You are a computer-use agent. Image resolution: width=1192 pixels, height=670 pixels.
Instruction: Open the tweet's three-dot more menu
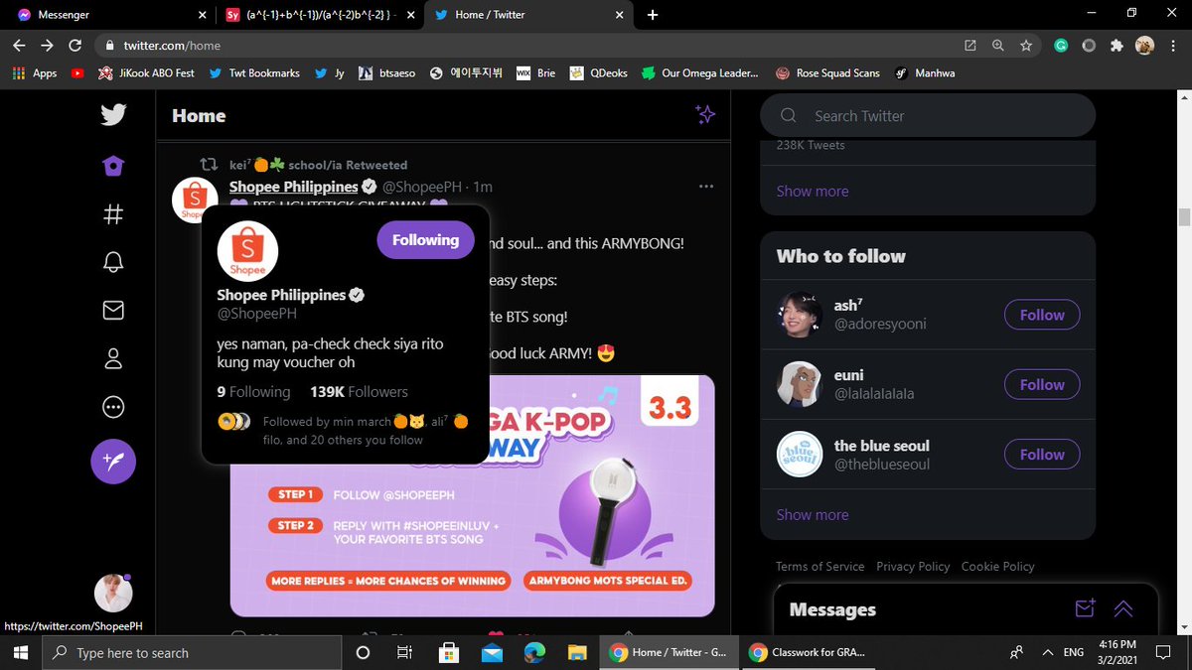pos(706,187)
